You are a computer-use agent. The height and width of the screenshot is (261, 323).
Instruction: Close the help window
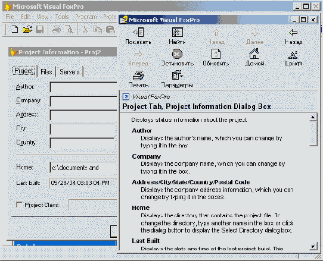(x=313, y=20)
